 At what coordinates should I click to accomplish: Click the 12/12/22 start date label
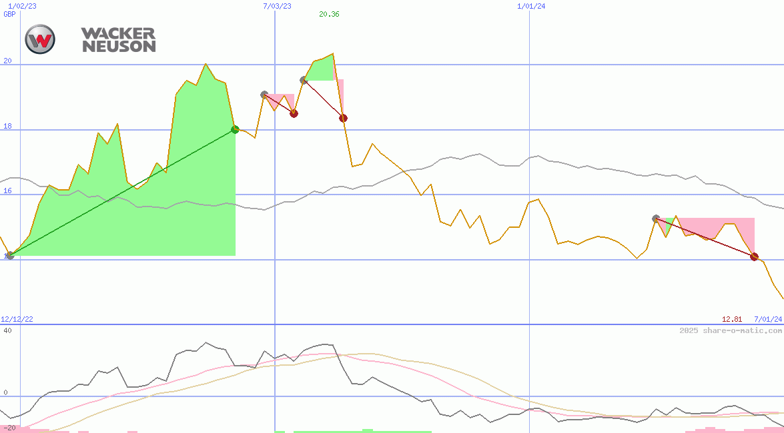pyautogui.click(x=17, y=320)
